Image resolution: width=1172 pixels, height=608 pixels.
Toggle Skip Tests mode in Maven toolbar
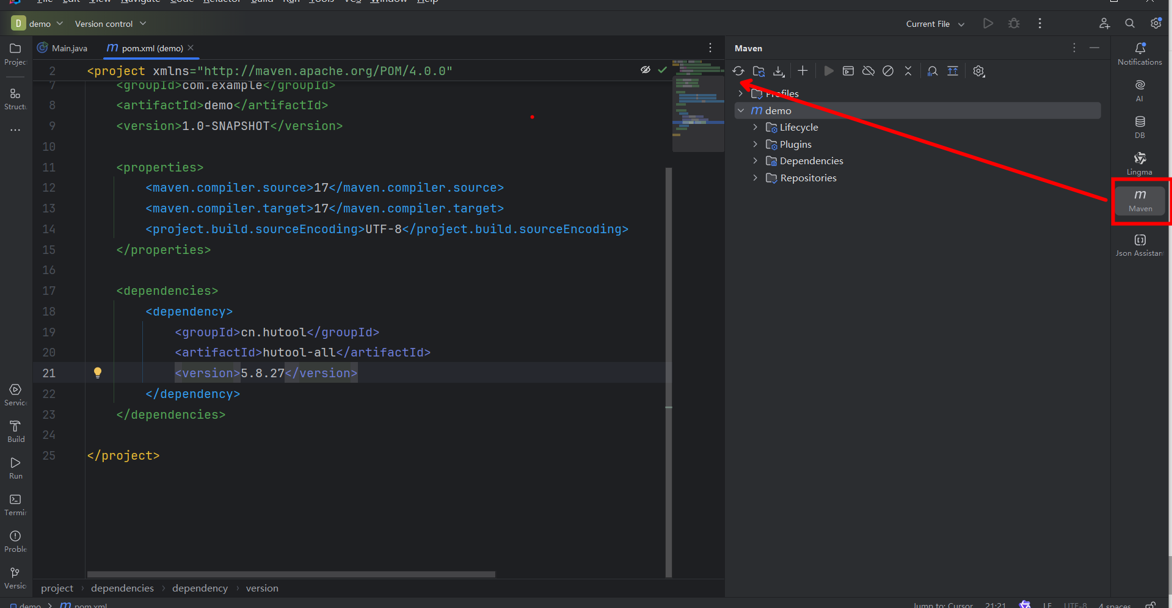pos(888,71)
